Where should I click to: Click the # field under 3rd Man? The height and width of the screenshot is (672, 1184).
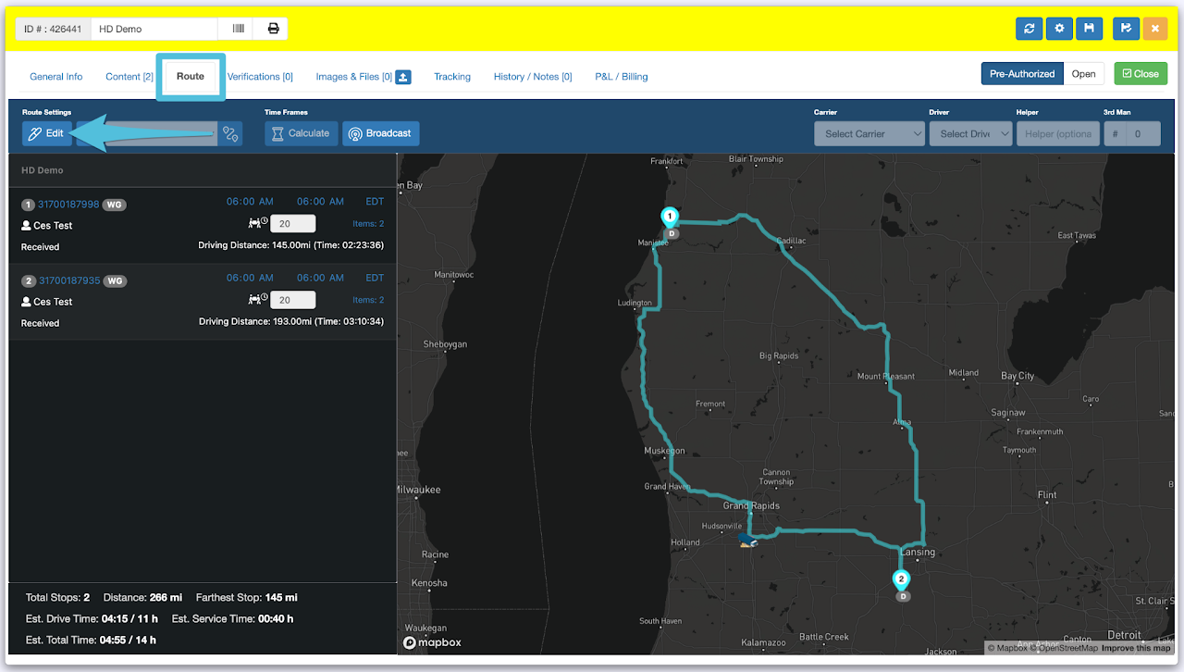[x=1116, y=133]
